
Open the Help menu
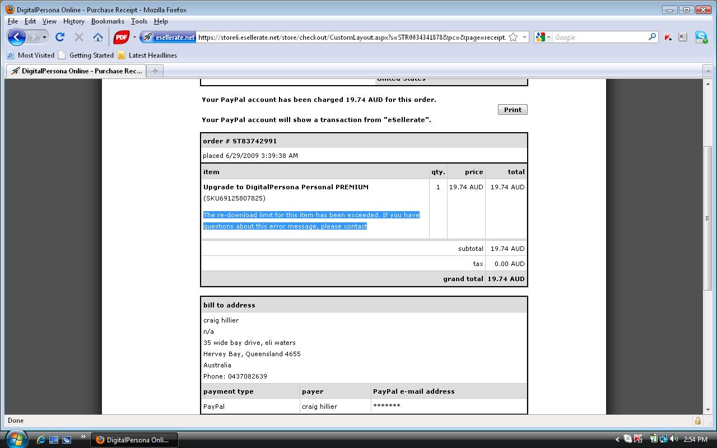(x=161, y=21)
